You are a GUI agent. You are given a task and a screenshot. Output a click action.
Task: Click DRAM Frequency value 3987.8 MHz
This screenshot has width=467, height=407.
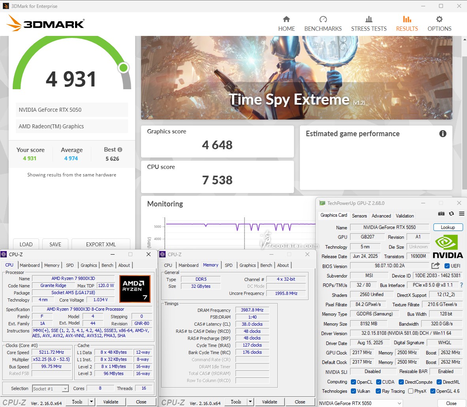[252, 310]
